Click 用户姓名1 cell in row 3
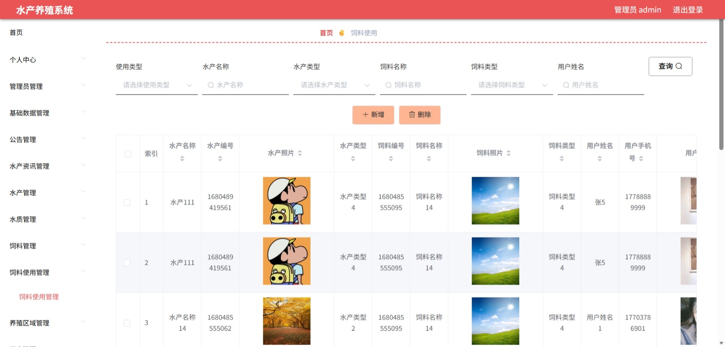The height and width of the screenshot is (347, 725). [600, 323]
